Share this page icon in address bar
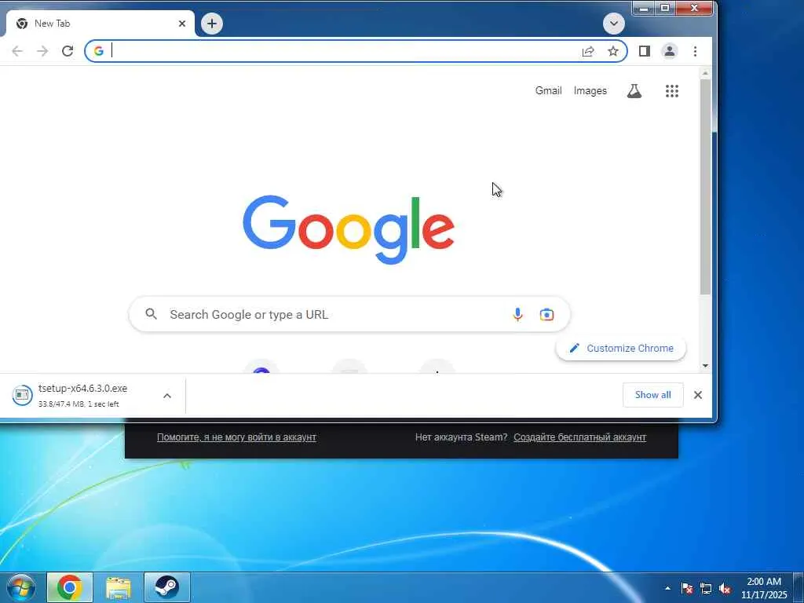The height and width of the screenshot is (603, 804). pos(587,51)
